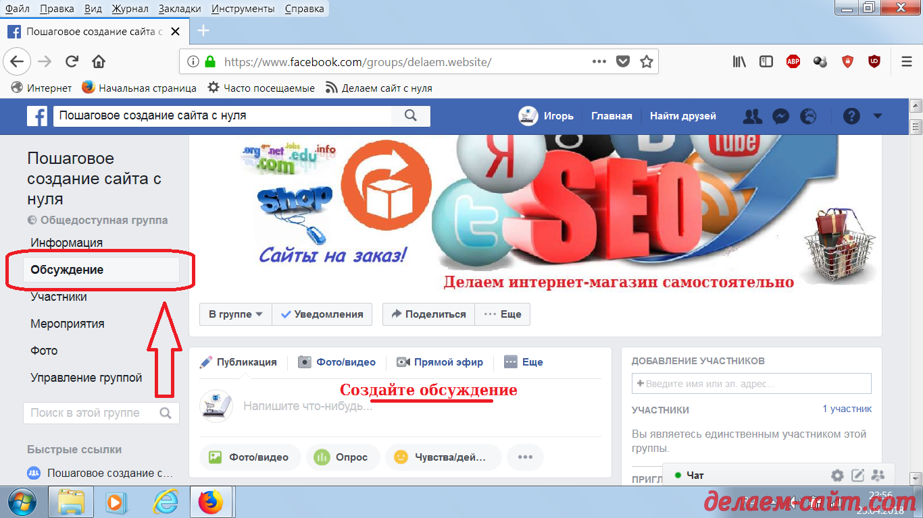Expand the "В группе" dropdown

click(x=235, y=314)
